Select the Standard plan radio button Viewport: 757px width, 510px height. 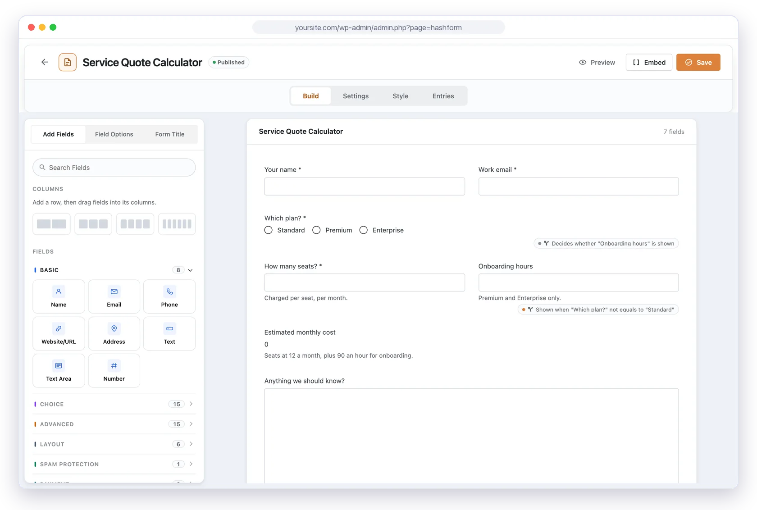pos(269,230)
